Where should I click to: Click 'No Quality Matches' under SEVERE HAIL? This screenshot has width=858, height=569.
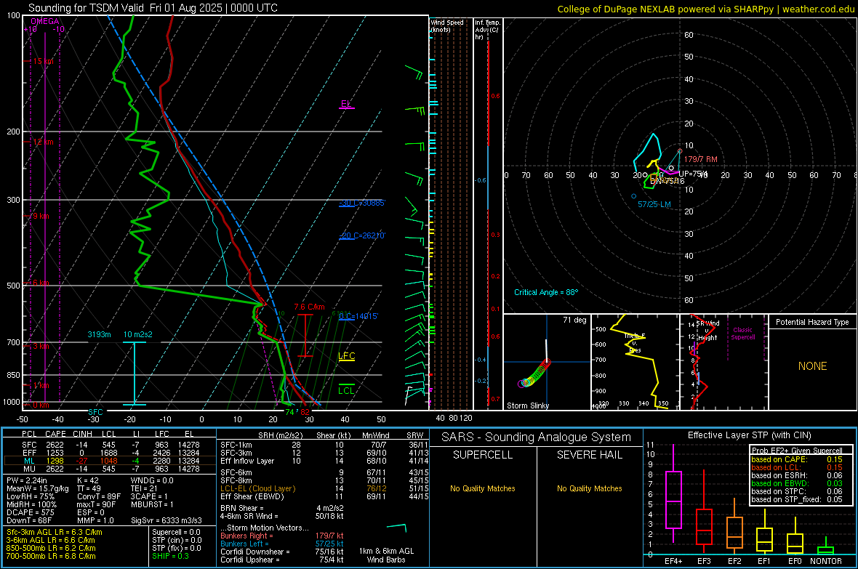[x=589, y=488]
